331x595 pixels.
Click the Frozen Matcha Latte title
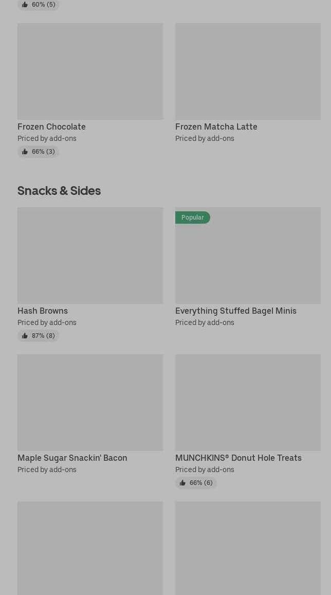pyautogui.click(x=216, y=127)
